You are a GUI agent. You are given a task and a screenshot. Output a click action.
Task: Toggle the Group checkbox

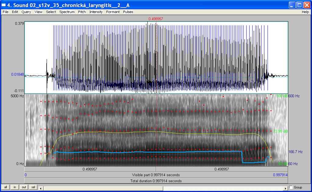coord(291,187)
